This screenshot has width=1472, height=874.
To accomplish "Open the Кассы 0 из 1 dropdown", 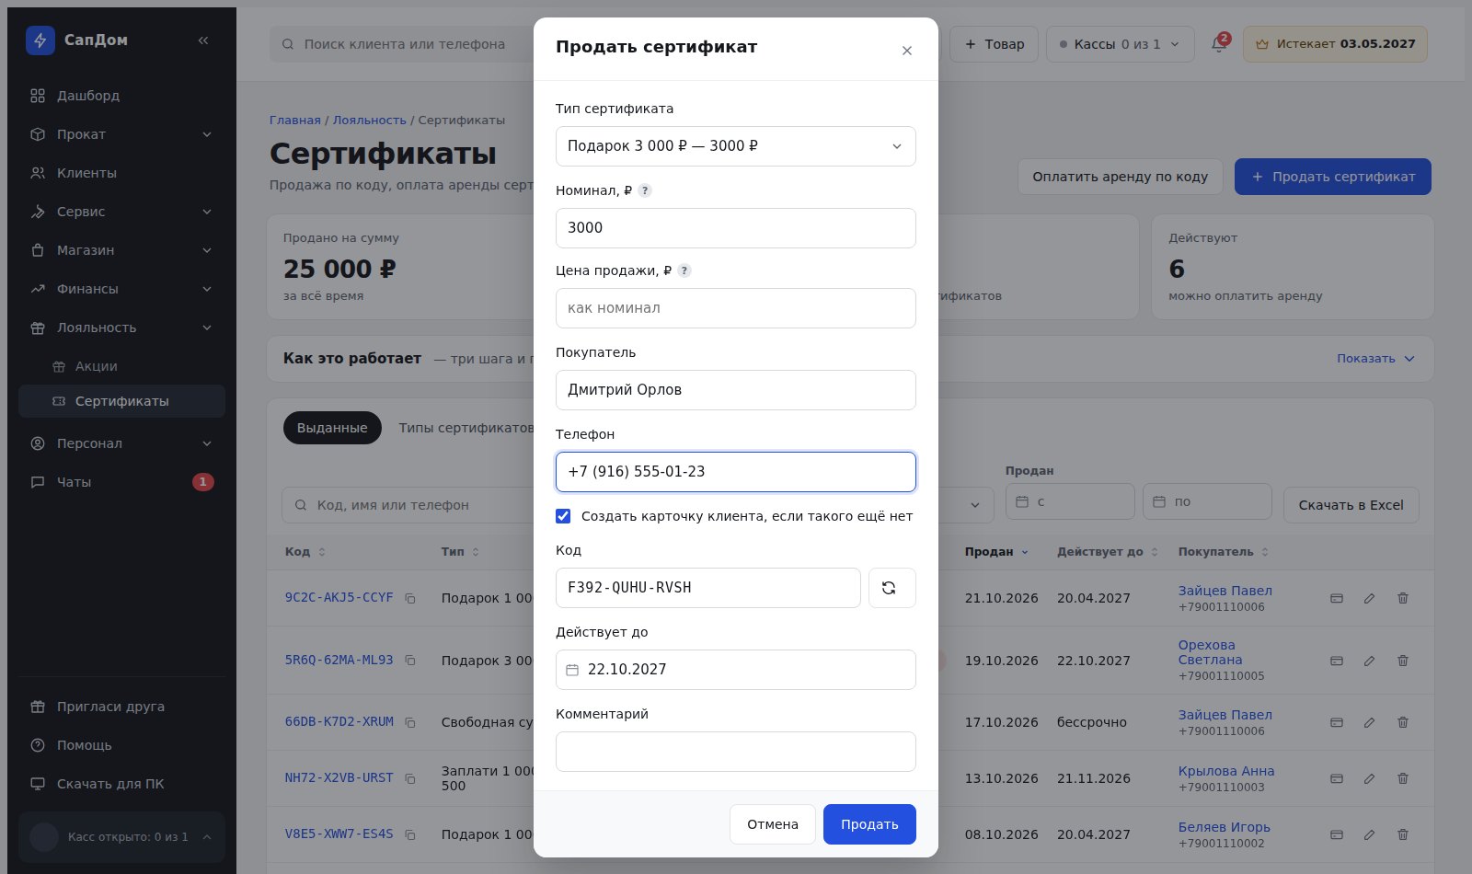I will 1121,44.
